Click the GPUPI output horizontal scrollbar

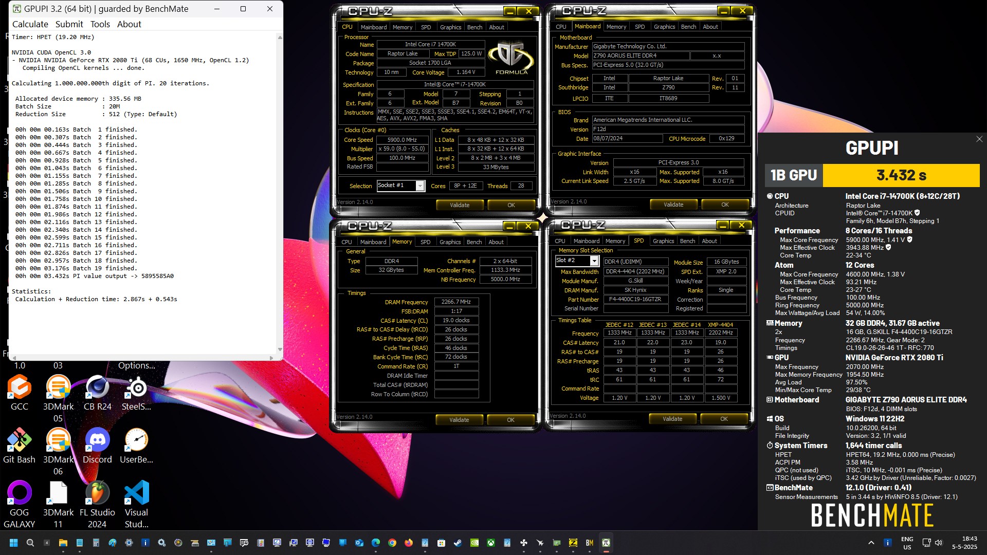click(x=143, y=358)
